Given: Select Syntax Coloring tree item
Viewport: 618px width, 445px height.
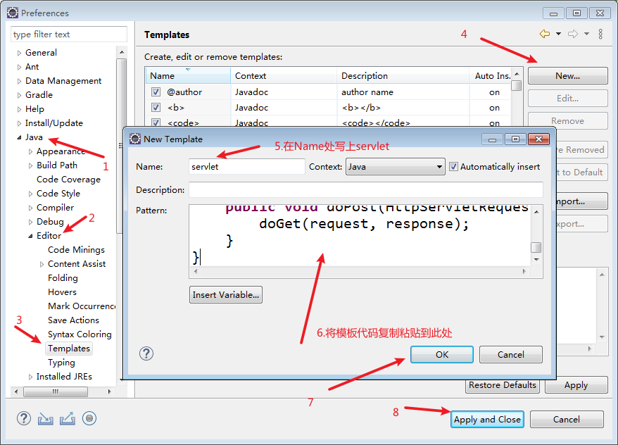Looking at the screenshot, I should [80, 334].
